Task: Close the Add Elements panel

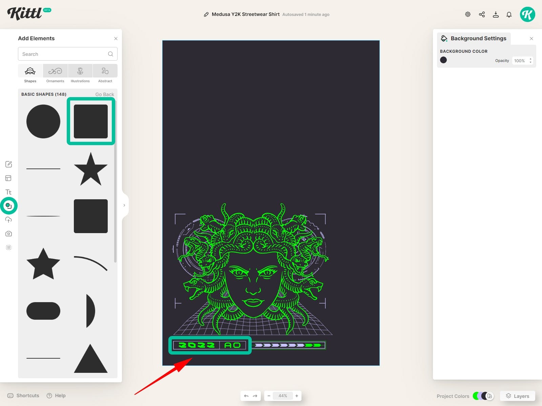Action: pos(116,39)
